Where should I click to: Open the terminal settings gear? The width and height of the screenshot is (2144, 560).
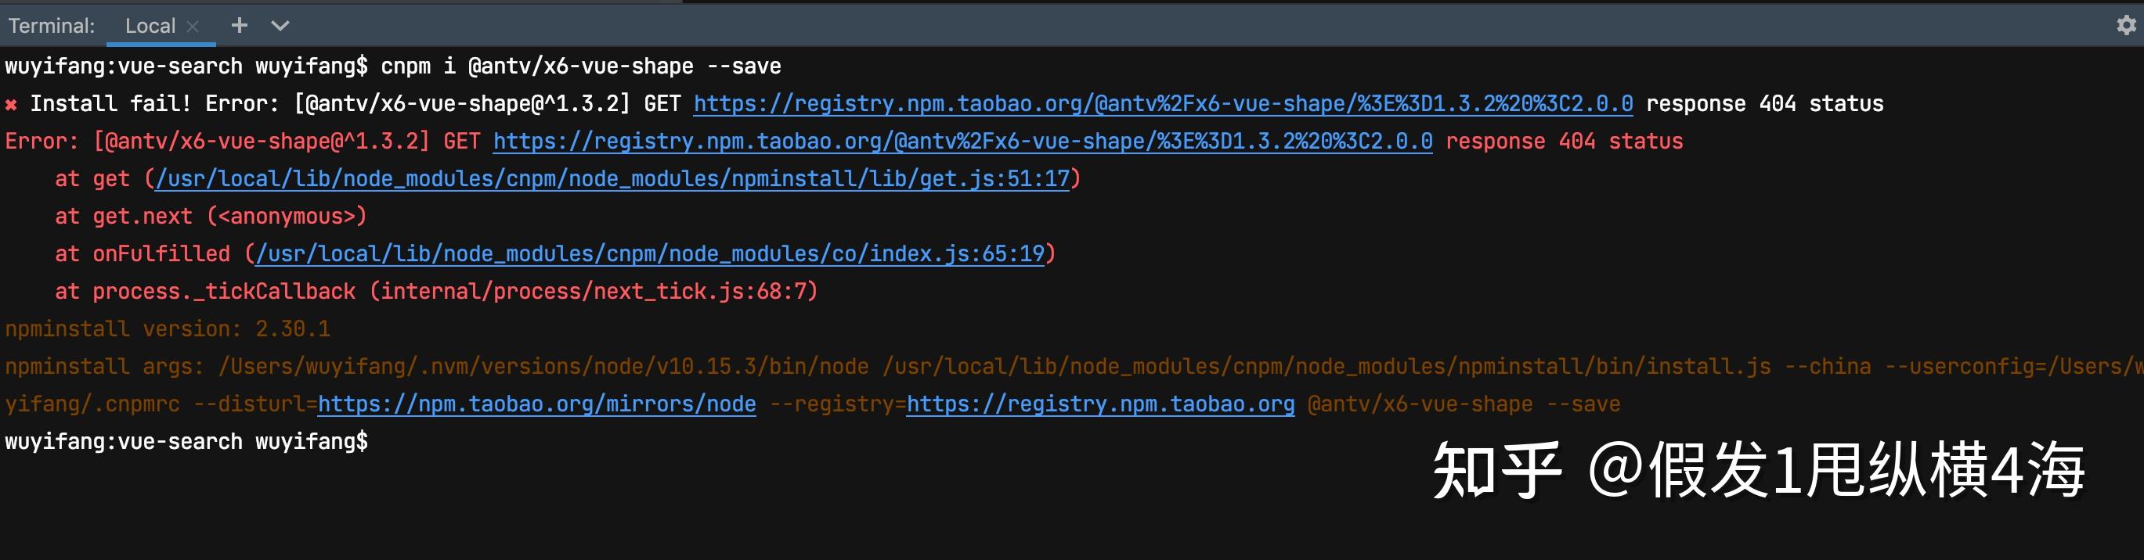(2126, 26)
